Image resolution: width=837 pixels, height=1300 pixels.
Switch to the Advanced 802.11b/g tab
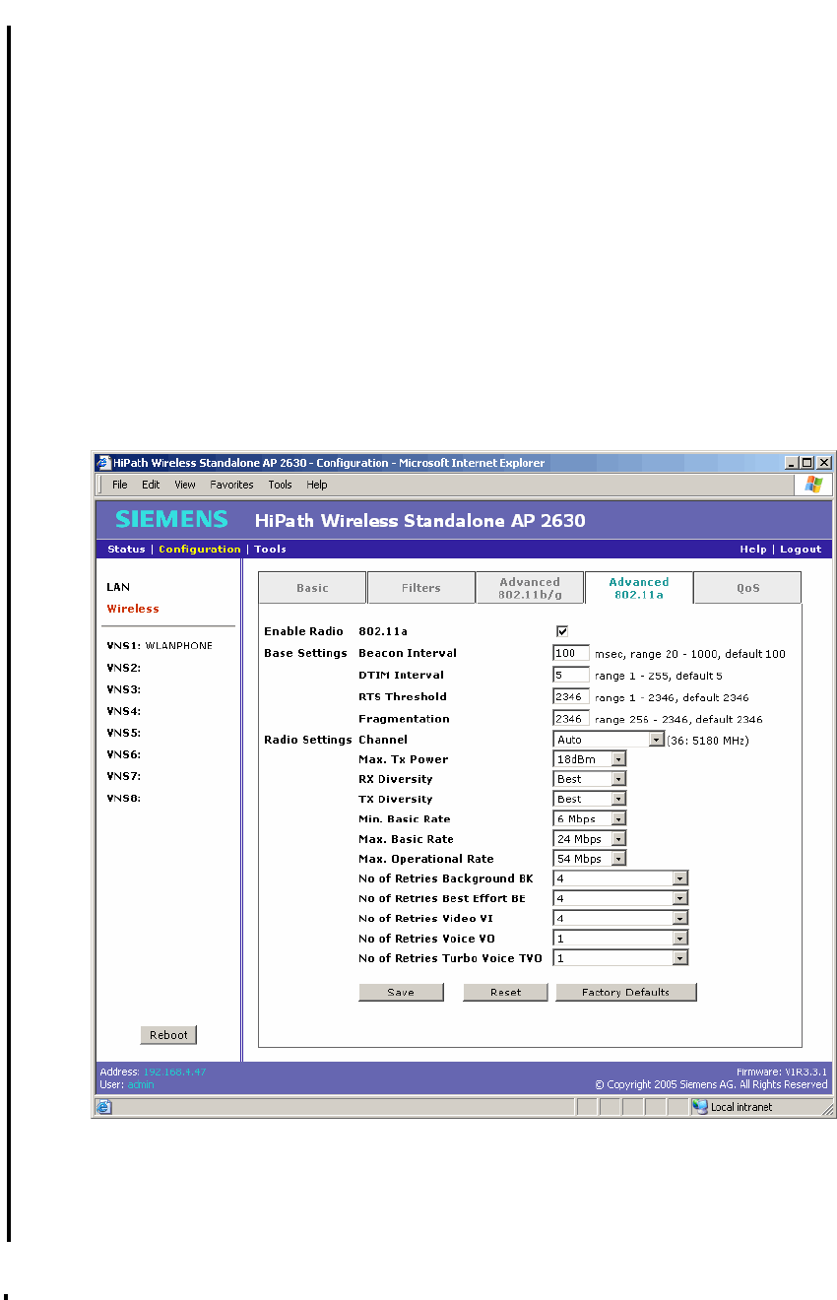pos(530,588)
